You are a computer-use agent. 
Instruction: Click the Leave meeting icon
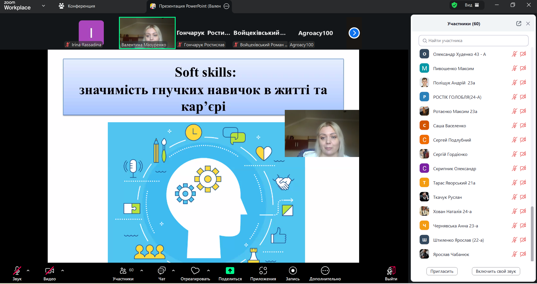click(391, 271)
